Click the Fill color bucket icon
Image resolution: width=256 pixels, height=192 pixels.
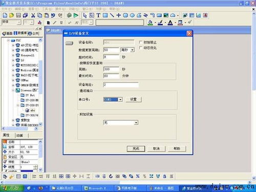[150, 23]
